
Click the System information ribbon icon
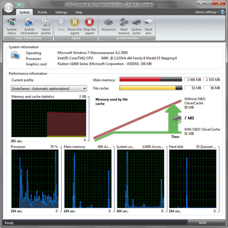29,26
